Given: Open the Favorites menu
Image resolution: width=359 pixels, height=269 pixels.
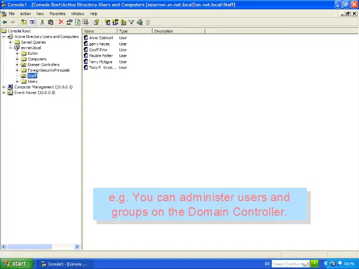Looking at the screenshot, I should (x=57, y=13).
